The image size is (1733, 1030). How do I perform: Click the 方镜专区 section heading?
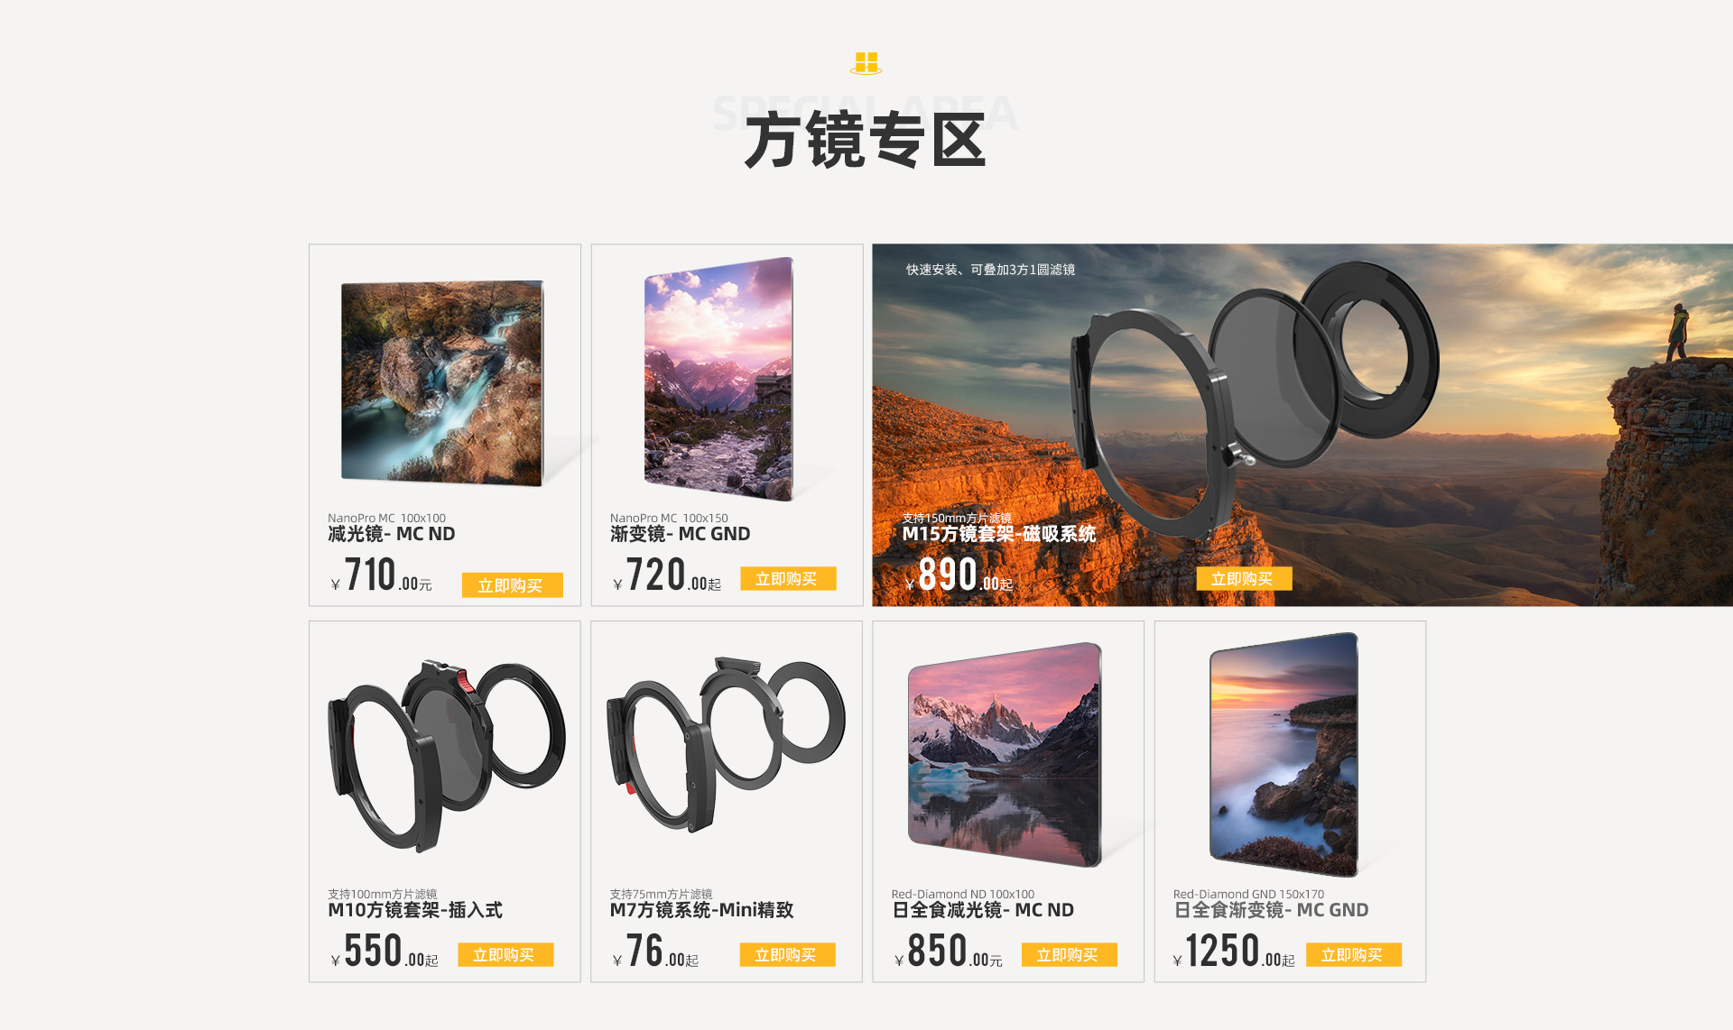coord(865,141)
